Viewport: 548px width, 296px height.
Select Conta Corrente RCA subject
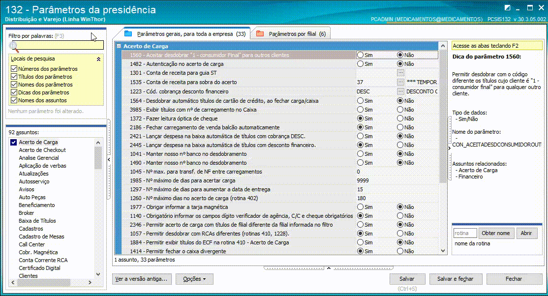pos(43,260)
